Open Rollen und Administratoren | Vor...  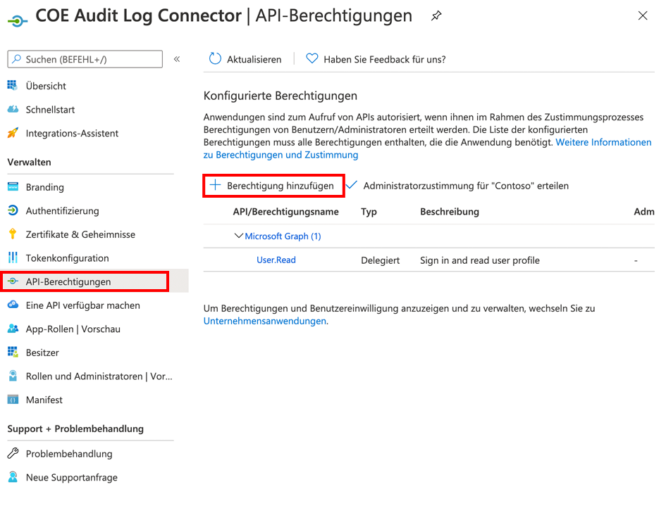[x=99, y=377]
